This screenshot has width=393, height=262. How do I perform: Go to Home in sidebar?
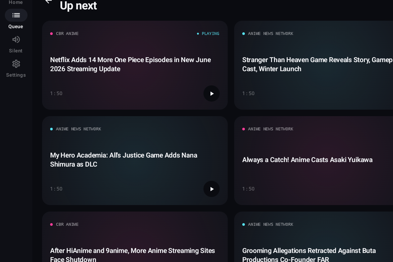tap(16, 3)
